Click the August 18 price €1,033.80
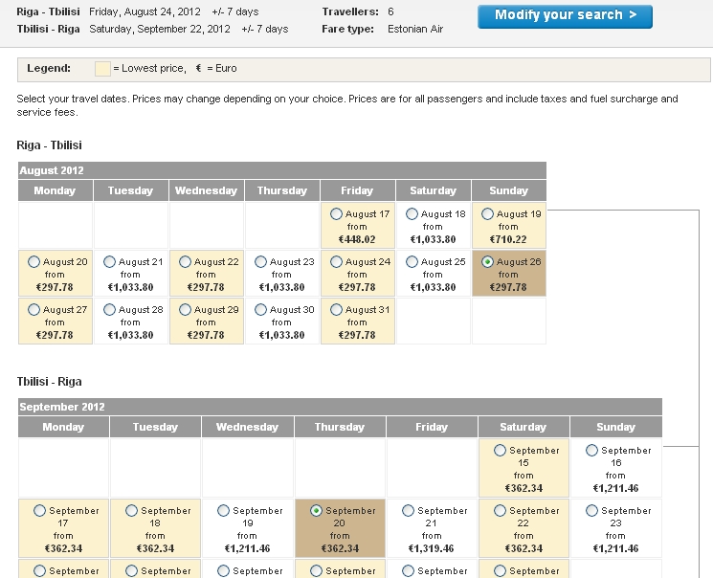This screenshot has width=713, height=578. click(433, 239)
